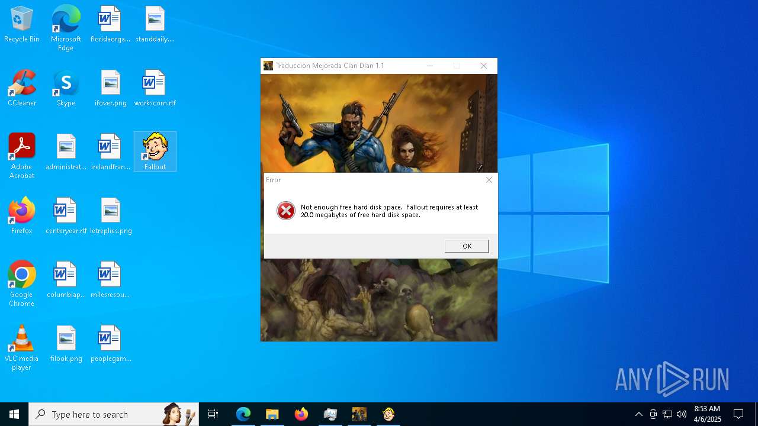
Task: Click the taskbar search box
Action: point(114,414)
